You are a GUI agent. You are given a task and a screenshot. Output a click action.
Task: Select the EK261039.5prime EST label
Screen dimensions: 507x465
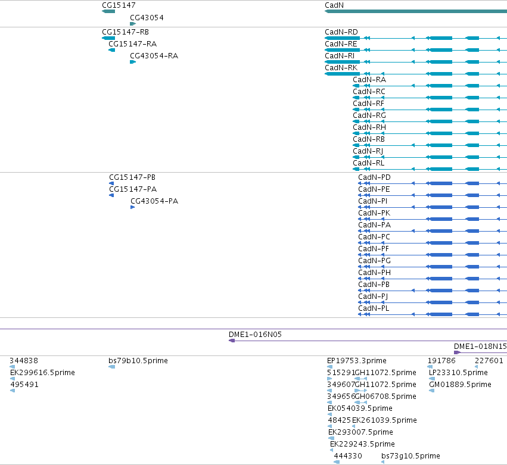[384, 420]
